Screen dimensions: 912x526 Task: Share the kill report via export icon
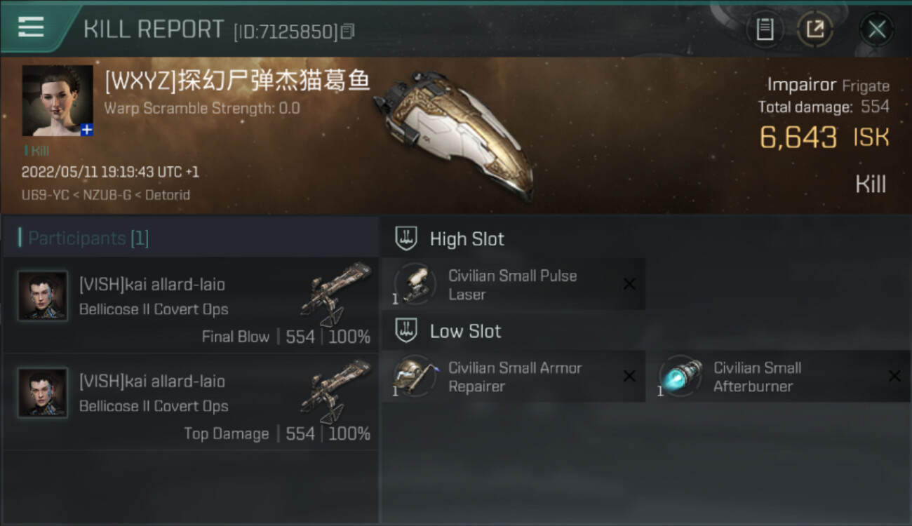814,29
